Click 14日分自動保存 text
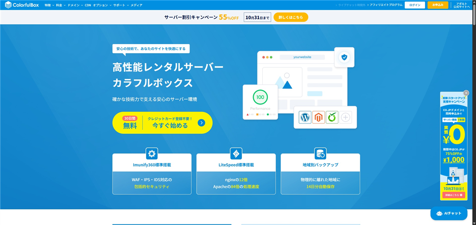The width and height of the screenshot is (476, 225). pyautogui.click(x=320, y=187)
